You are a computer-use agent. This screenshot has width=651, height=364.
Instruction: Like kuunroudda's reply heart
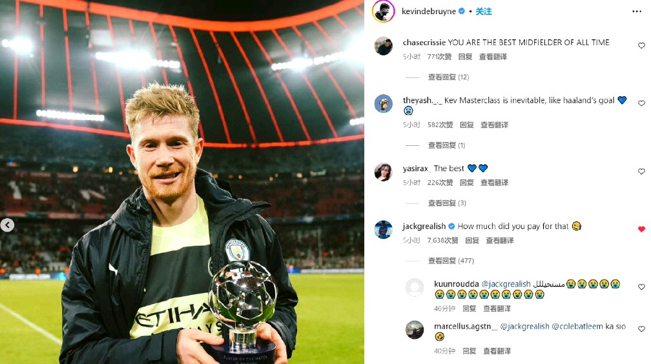click(x=641, y=287)
